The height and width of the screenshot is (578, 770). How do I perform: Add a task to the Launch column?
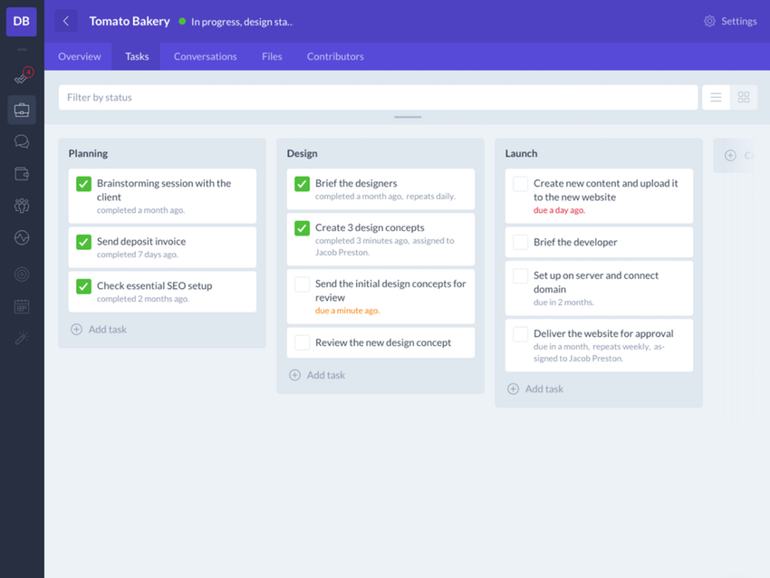[535, 388]
